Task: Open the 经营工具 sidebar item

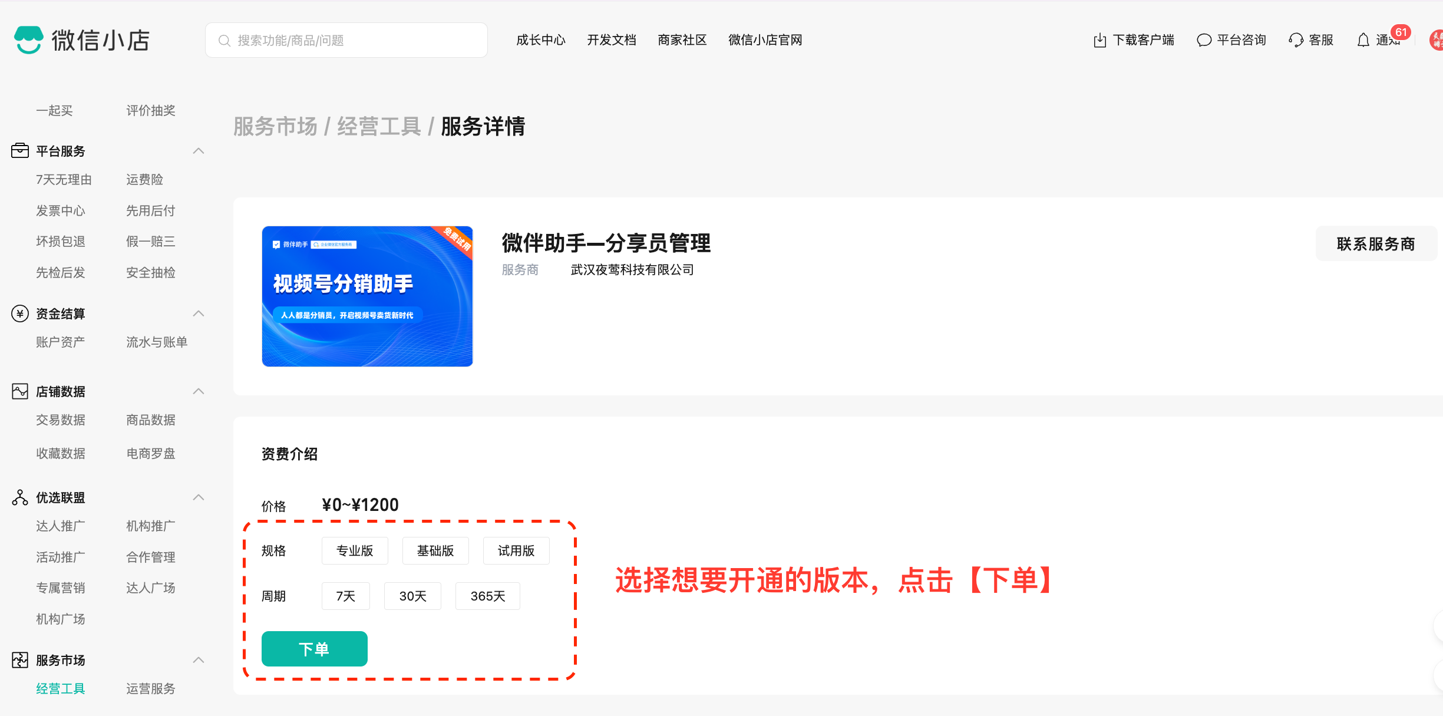Action: [61, 688]
